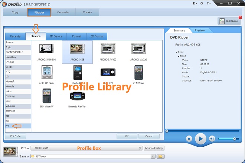Select BlackBerry in the brand list
The height and width of the screenshot is (163, 245).
pos(18,57)
